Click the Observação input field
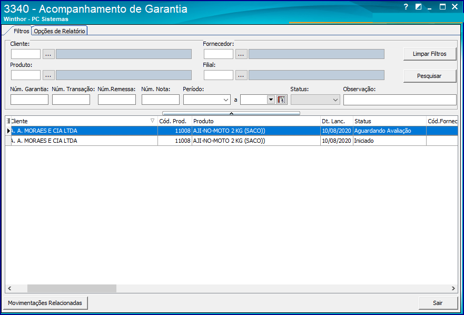The width and height of the screenshot is (464, 315). (x=400, y=100)
